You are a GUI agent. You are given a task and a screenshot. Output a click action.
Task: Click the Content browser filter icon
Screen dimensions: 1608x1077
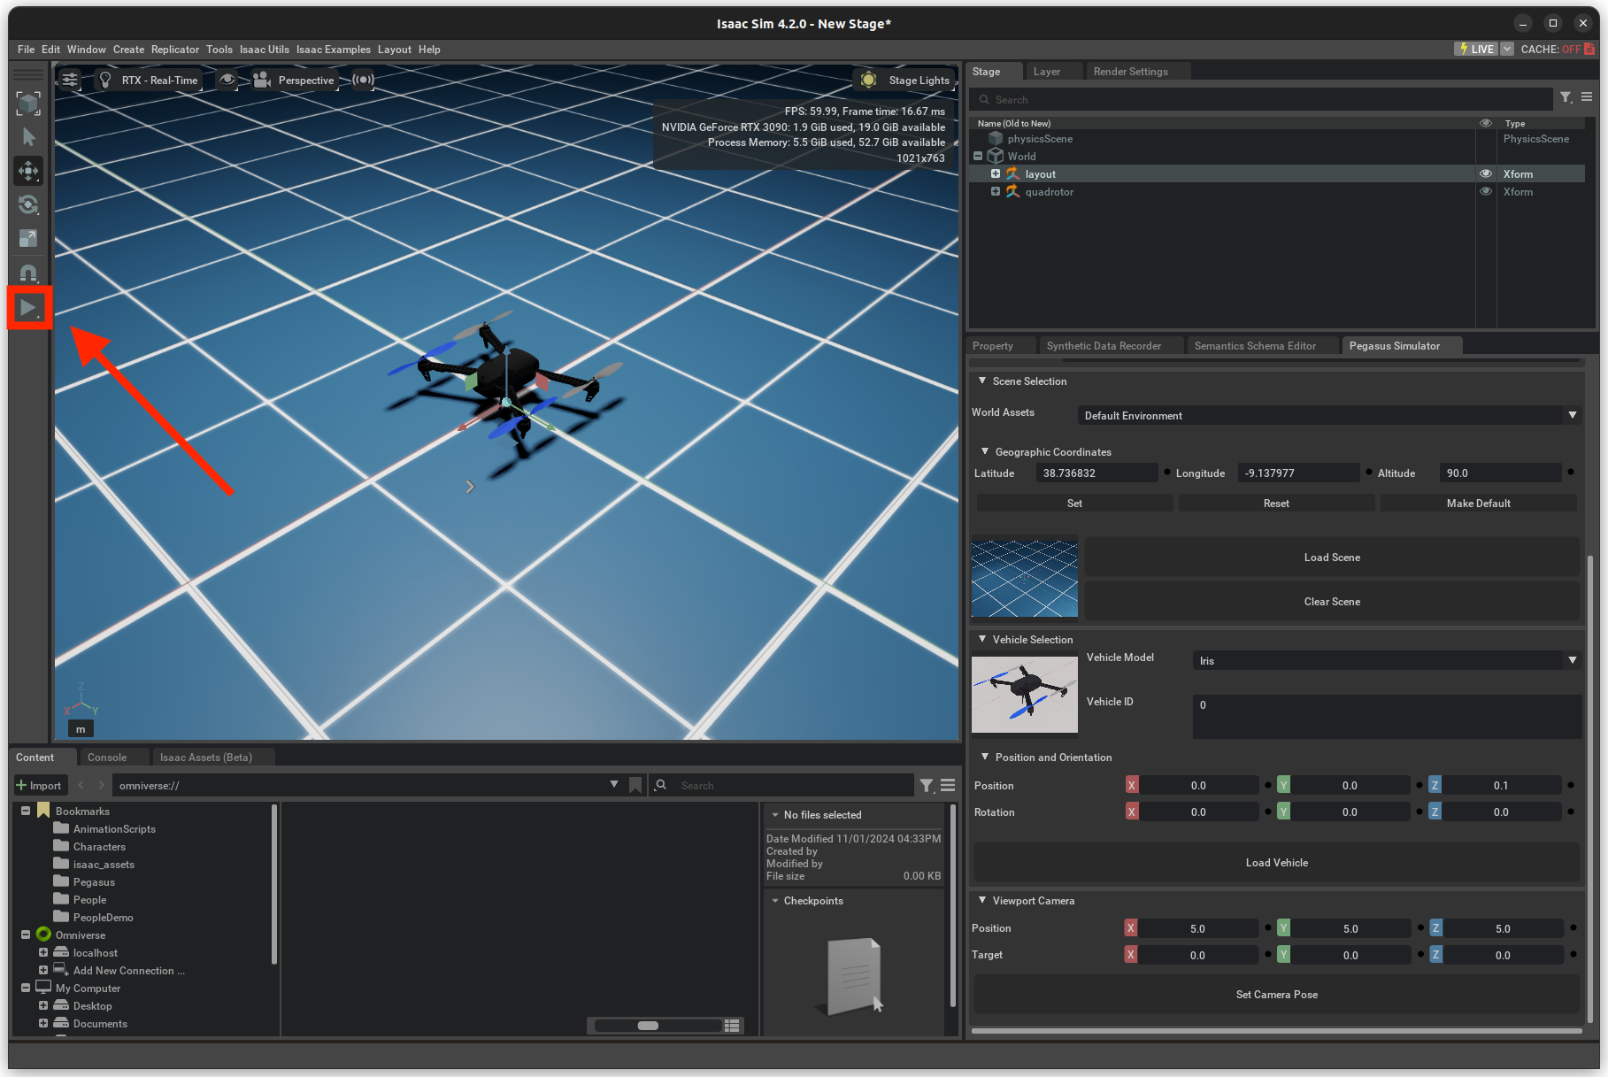click(927, 785)
